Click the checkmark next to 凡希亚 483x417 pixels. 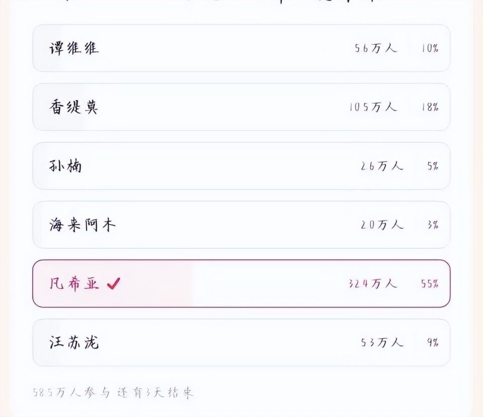pos(114,284)
